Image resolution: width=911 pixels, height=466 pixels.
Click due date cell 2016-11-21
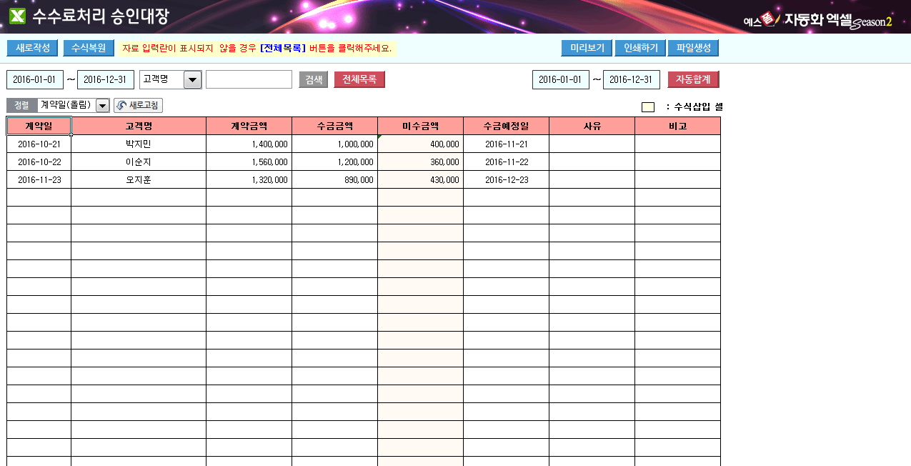click(x=507, y=144)
